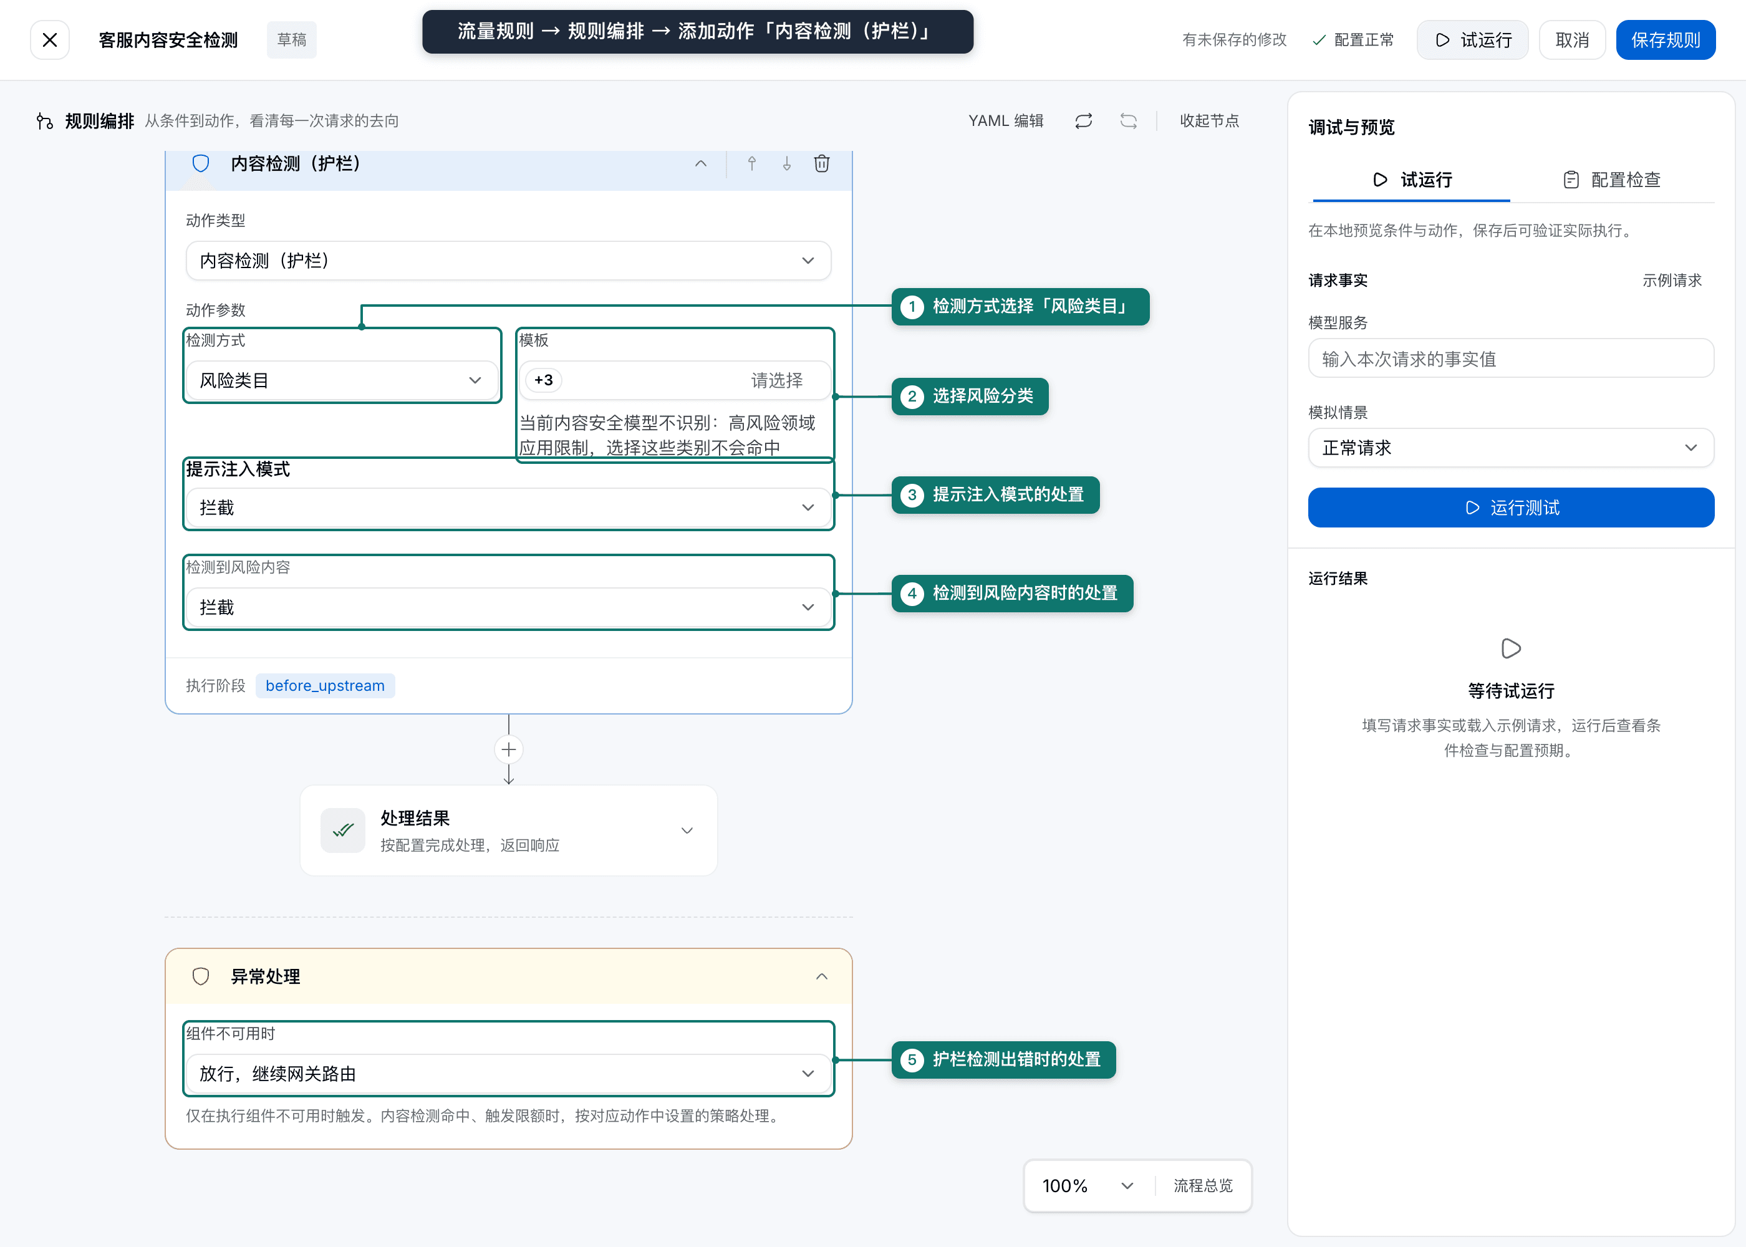Load an 示例请求
The width and height of the screenshot is (1746, 1247).
(x=1672, y=281)
